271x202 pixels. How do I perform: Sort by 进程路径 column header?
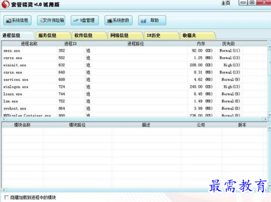135,44
